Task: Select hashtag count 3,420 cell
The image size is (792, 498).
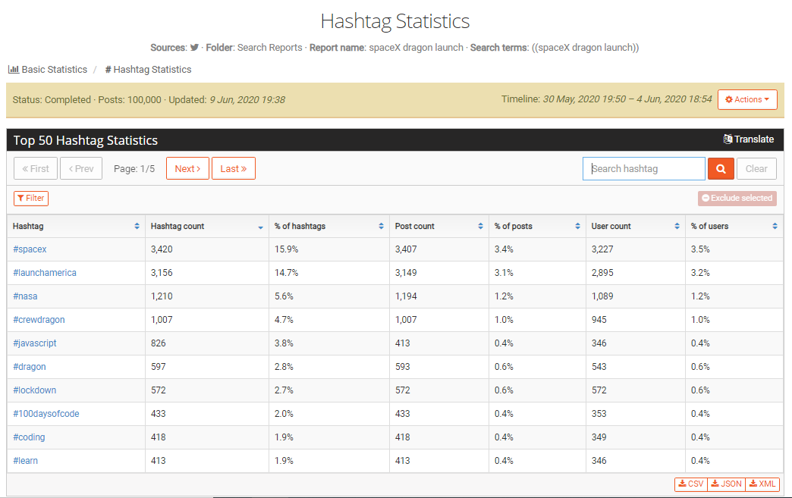Action: [207, 249]
